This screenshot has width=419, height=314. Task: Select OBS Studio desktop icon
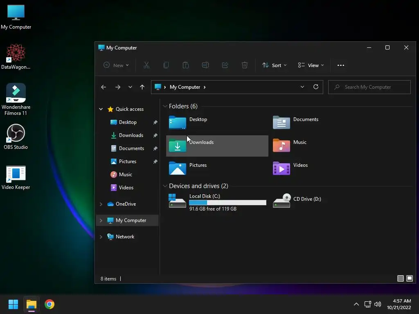click(x=16, y=137)
